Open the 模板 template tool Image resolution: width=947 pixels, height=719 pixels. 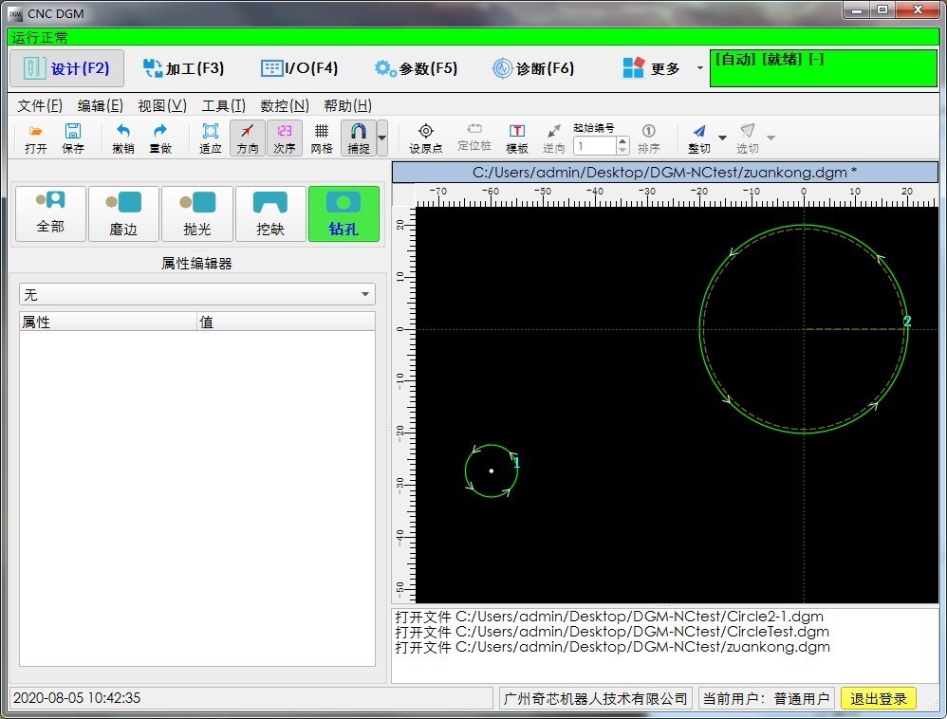[x=517, y=138]
